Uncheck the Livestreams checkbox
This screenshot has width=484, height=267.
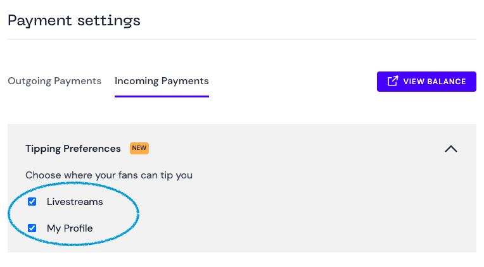[x=32, y=202]
